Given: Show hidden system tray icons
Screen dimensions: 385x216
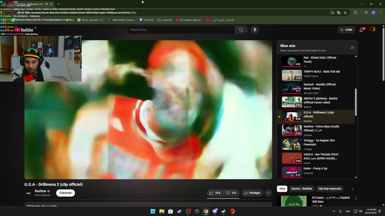Looking at the screenshot, I should point(334,211).
